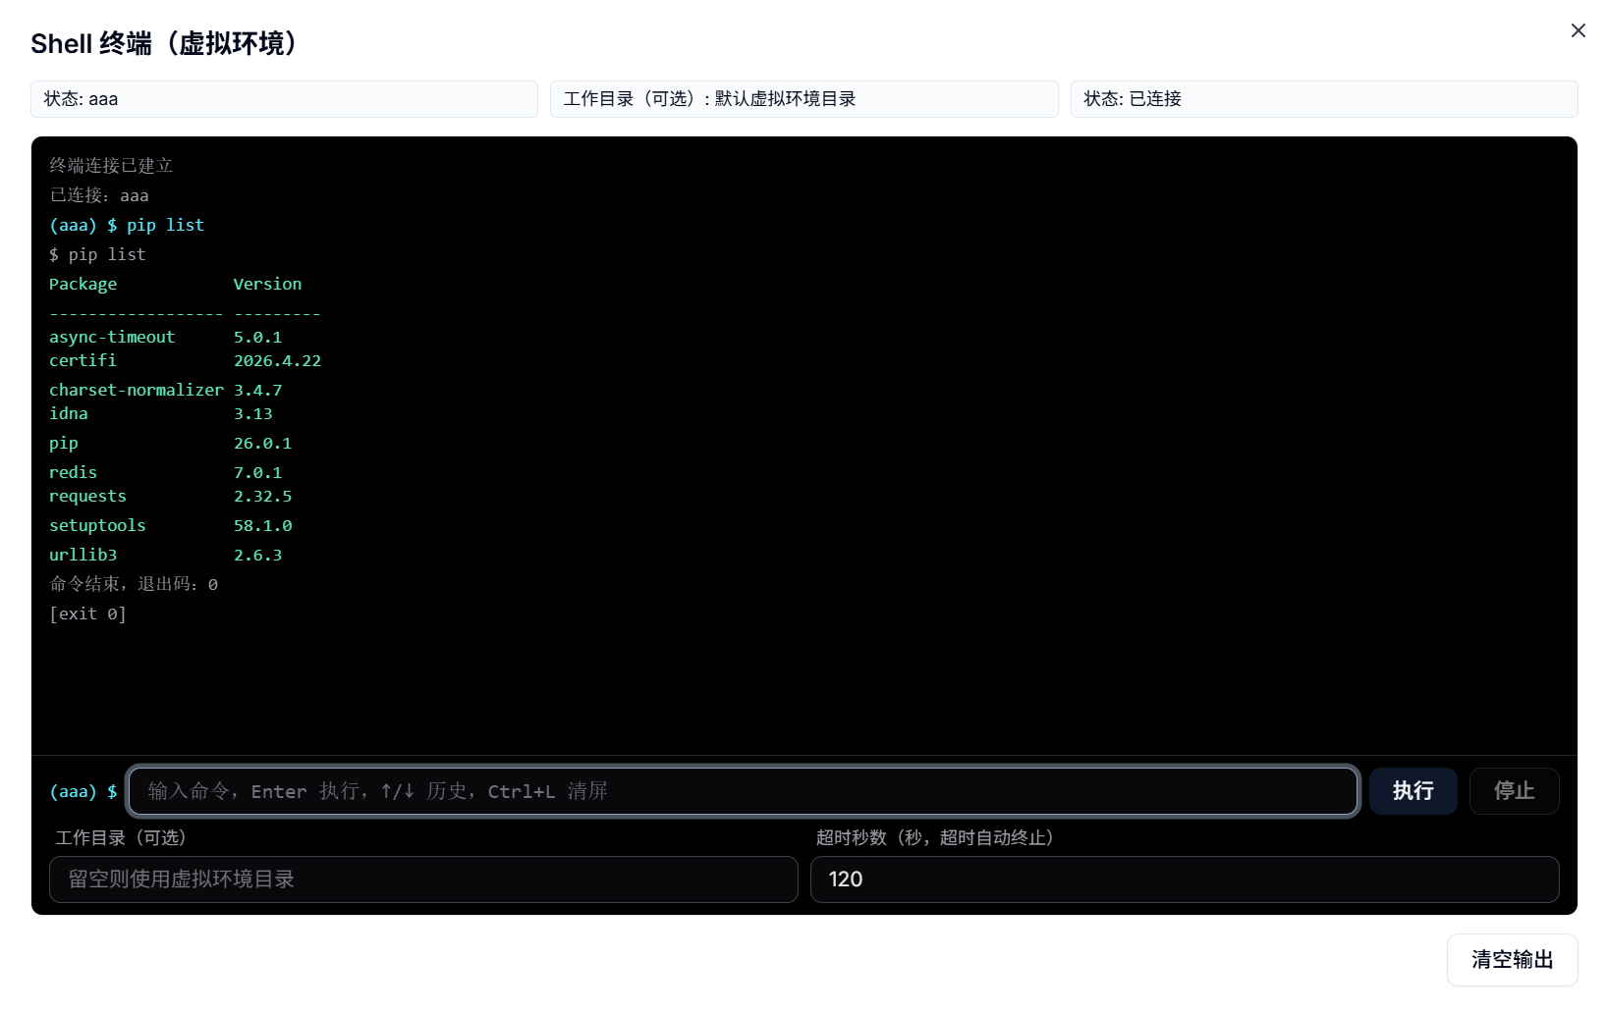Click urllib3 version 2.6.3
Viewport: 1606px width, 1013px height.
coord(257,555)
